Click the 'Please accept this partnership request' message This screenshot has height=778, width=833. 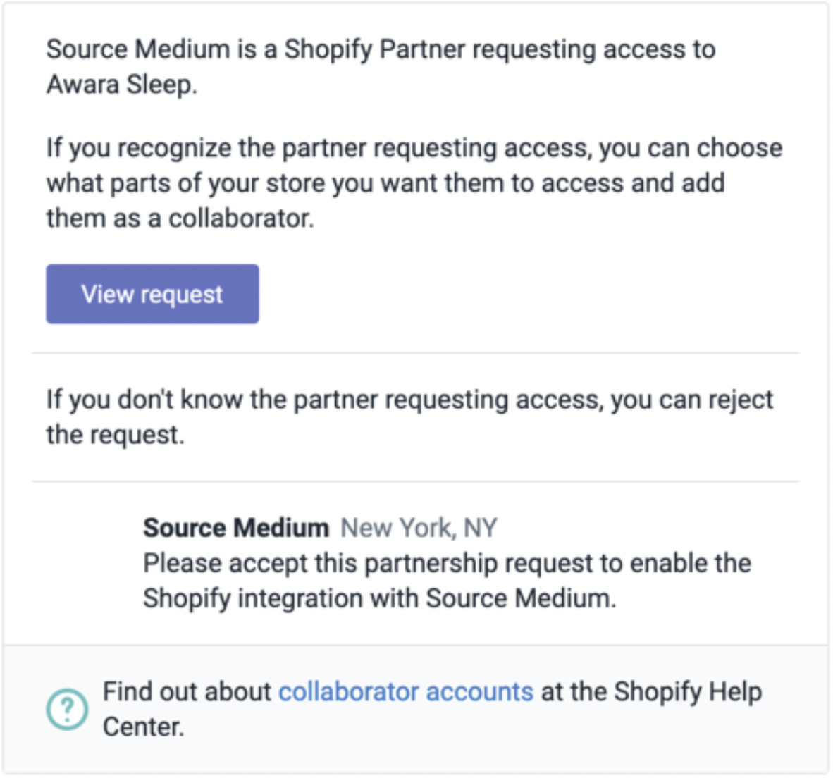pos(448,563)
